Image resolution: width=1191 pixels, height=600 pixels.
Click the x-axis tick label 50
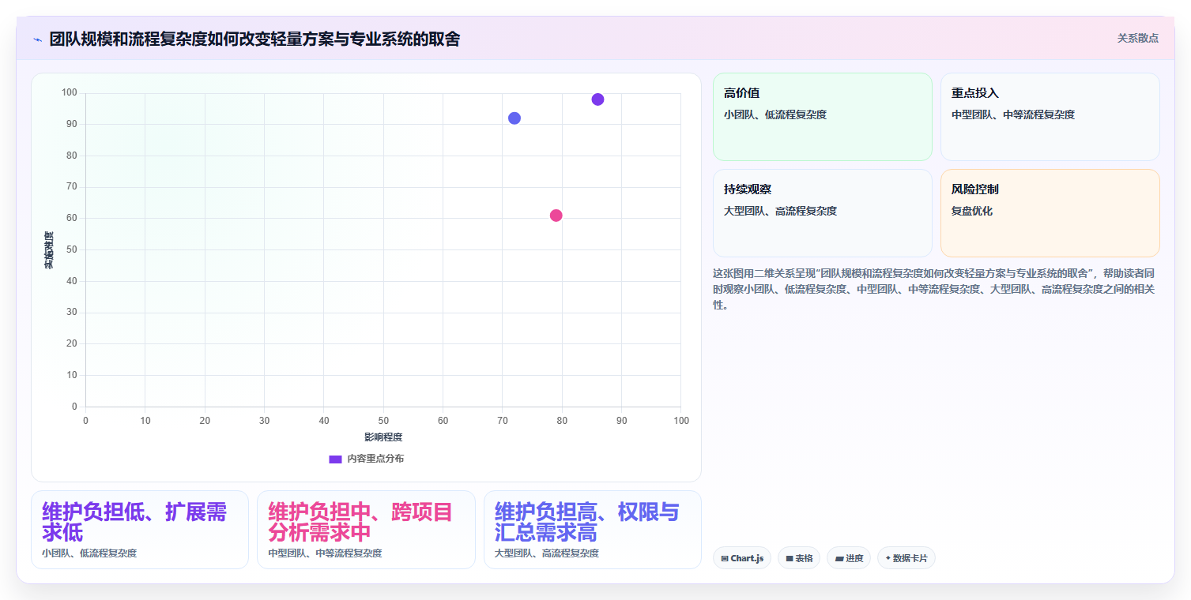coord(383,421)
